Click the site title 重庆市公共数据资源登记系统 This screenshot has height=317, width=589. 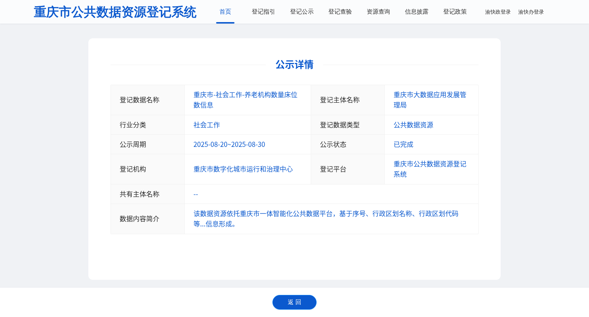tap(115, 12)
